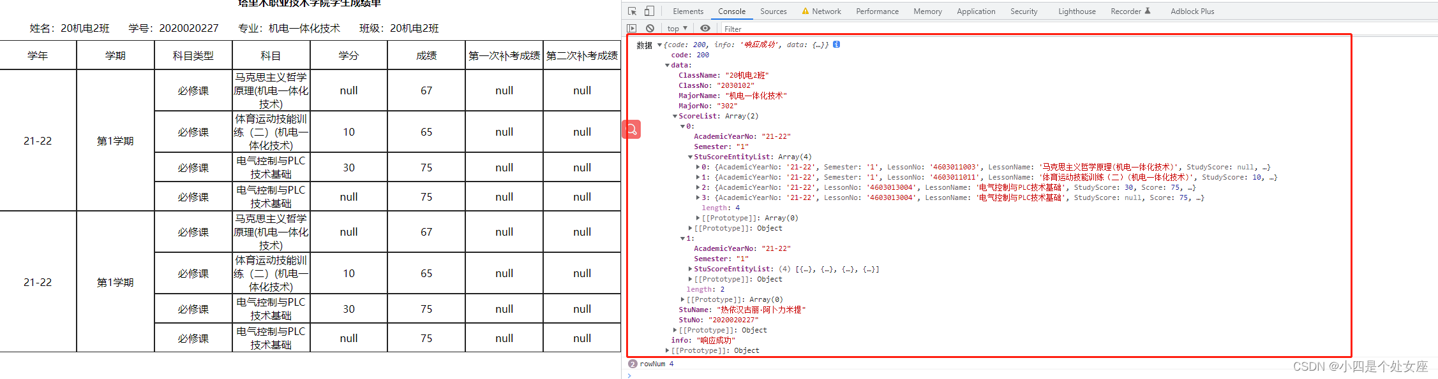Image resolution: width=1438 pixels, height=379 pixels.
Task: Open the Lighthouse tab
Action: tap(1077, 11)
